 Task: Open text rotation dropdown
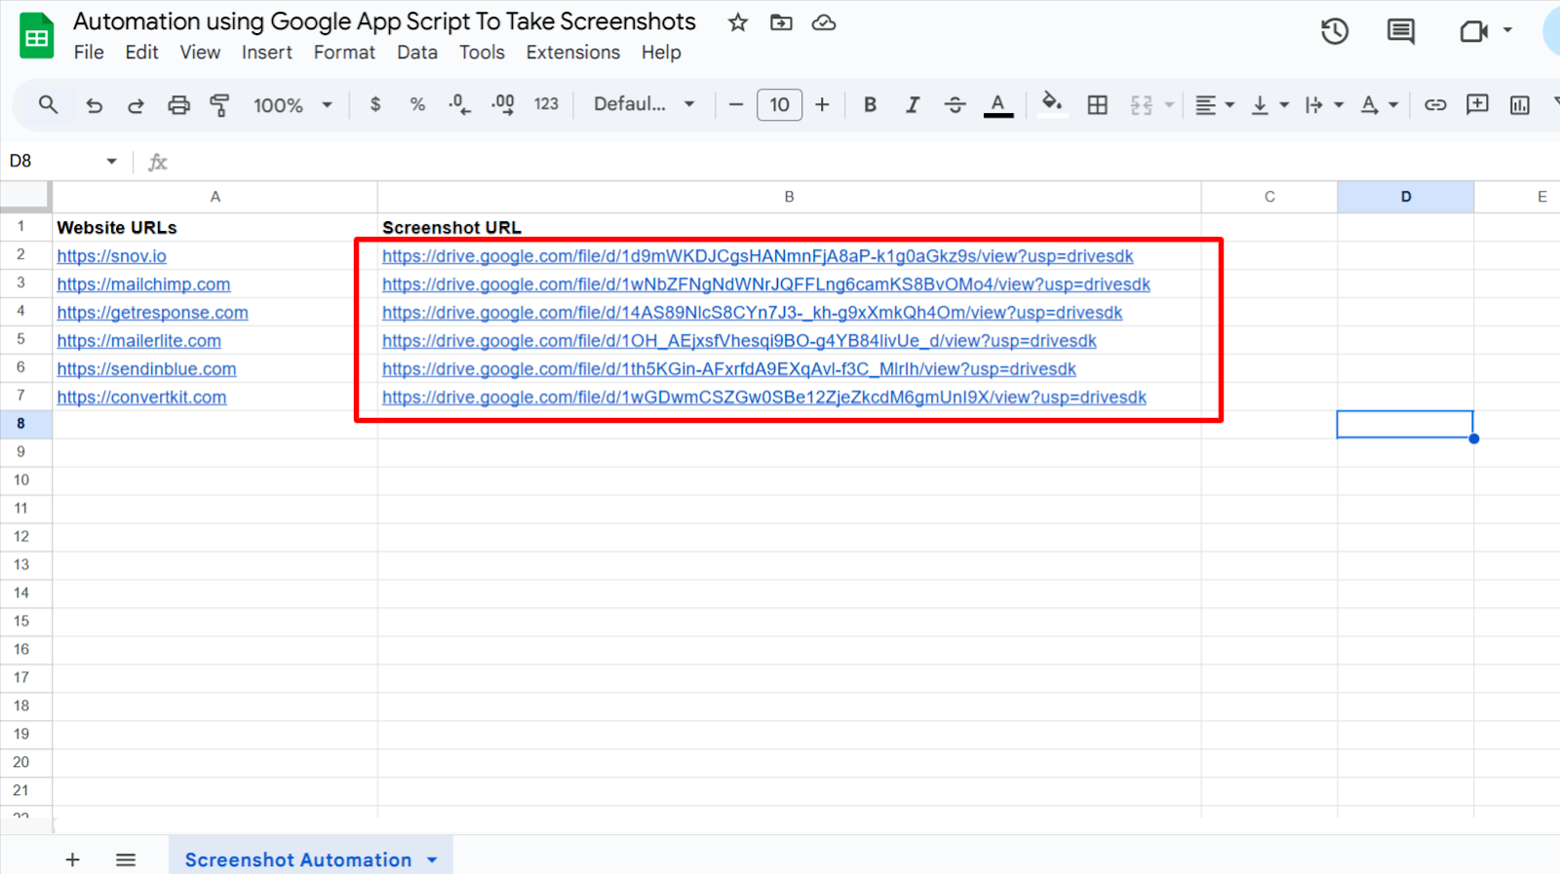click(x=1379, y=105)
